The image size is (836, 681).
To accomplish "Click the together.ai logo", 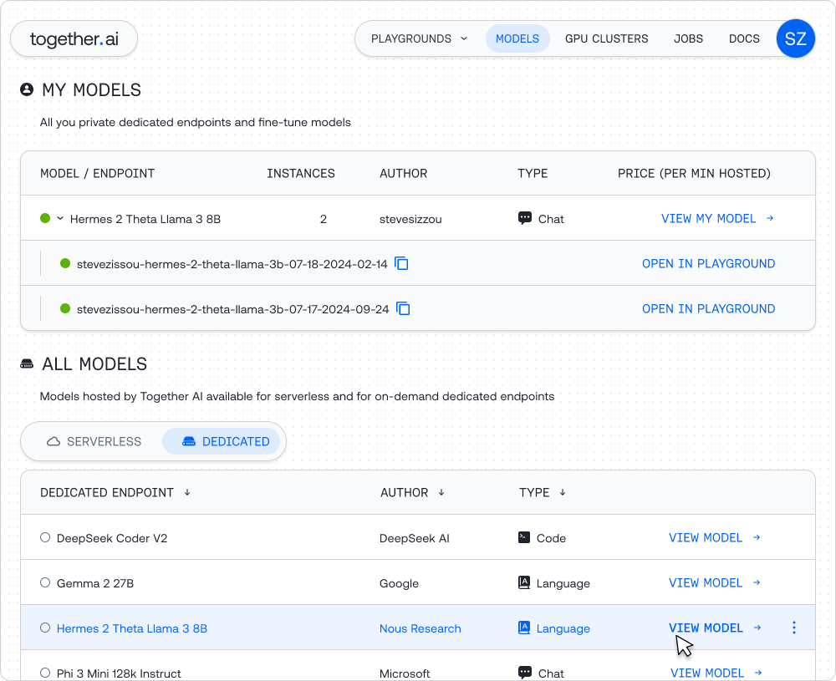I will (74, 39).
